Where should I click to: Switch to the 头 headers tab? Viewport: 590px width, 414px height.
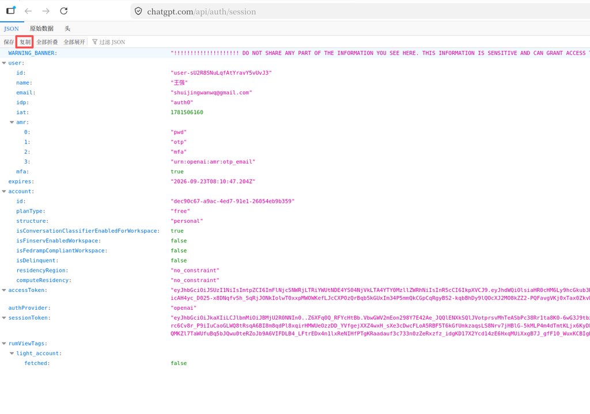67,29
